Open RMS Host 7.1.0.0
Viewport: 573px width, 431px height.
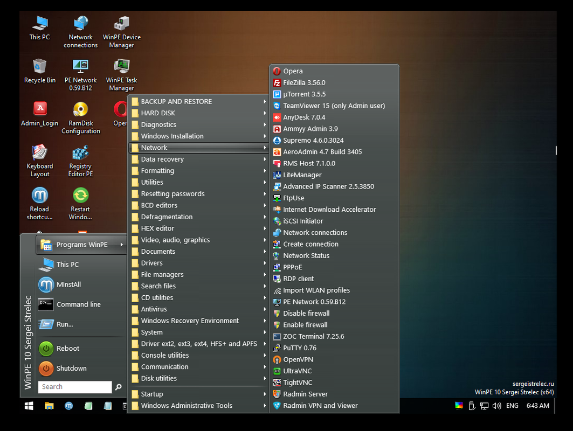coord(334,163)
